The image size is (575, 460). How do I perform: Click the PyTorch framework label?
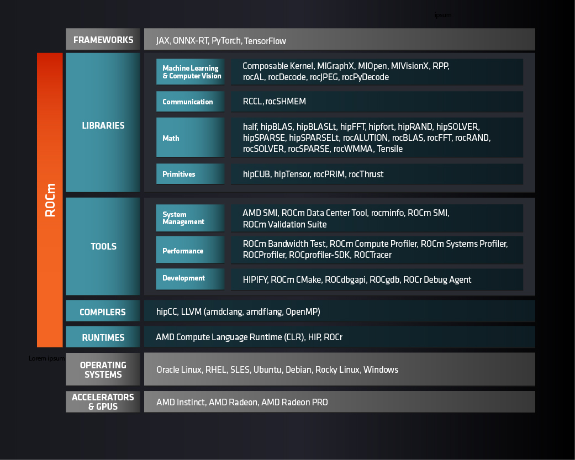(x=225, y=40)
